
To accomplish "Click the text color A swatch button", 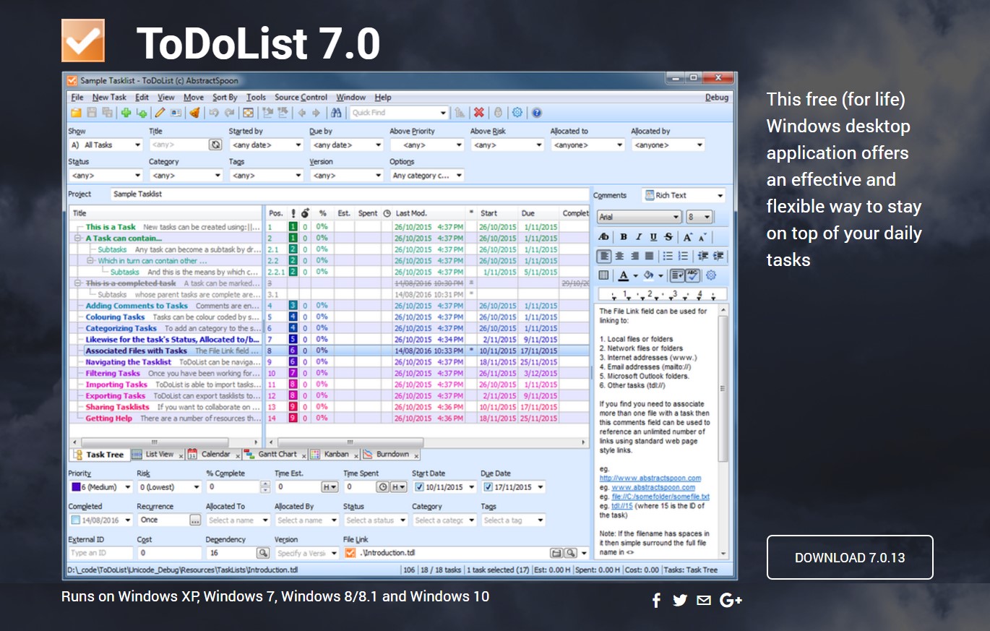I will [x=624, y=275].
